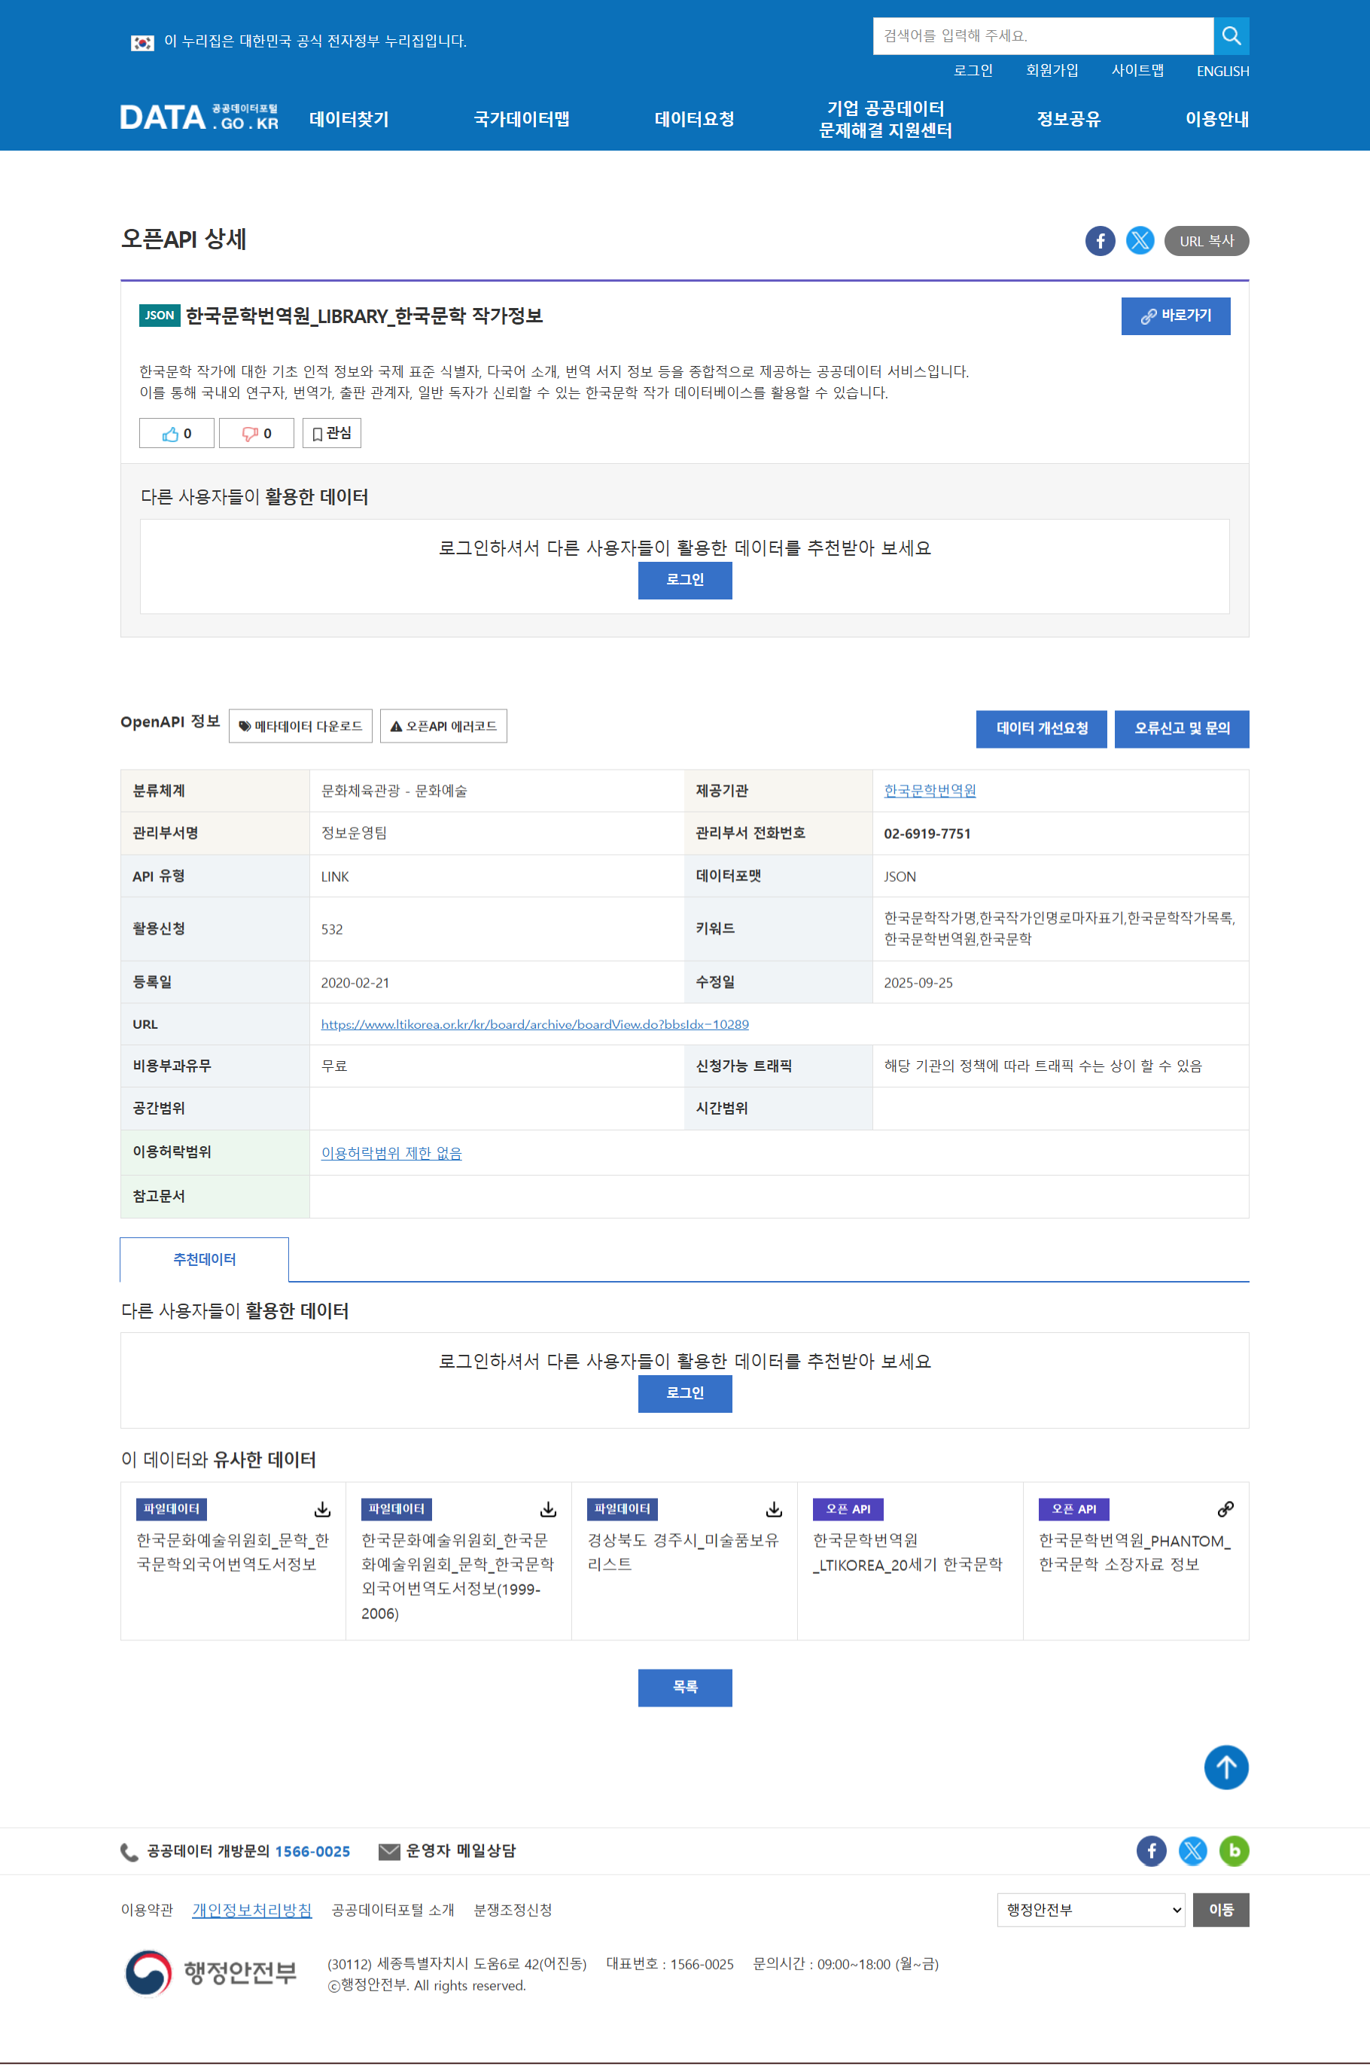
Task: Expand the 데이터찾기 navigation menu
Action: click(x=349, y=120)
